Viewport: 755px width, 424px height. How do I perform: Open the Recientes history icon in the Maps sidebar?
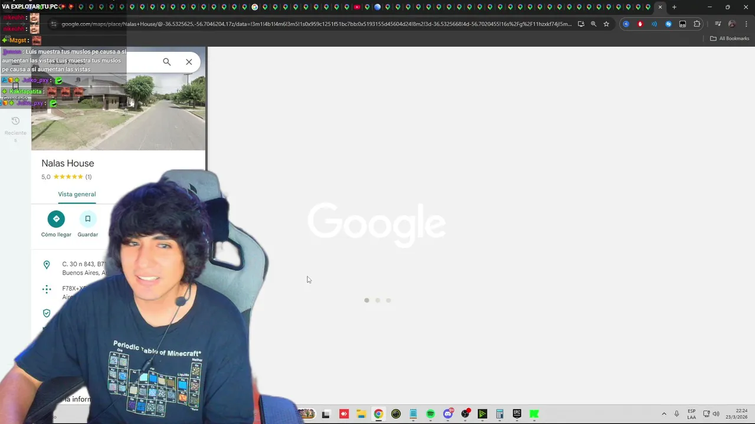point(15,121)
